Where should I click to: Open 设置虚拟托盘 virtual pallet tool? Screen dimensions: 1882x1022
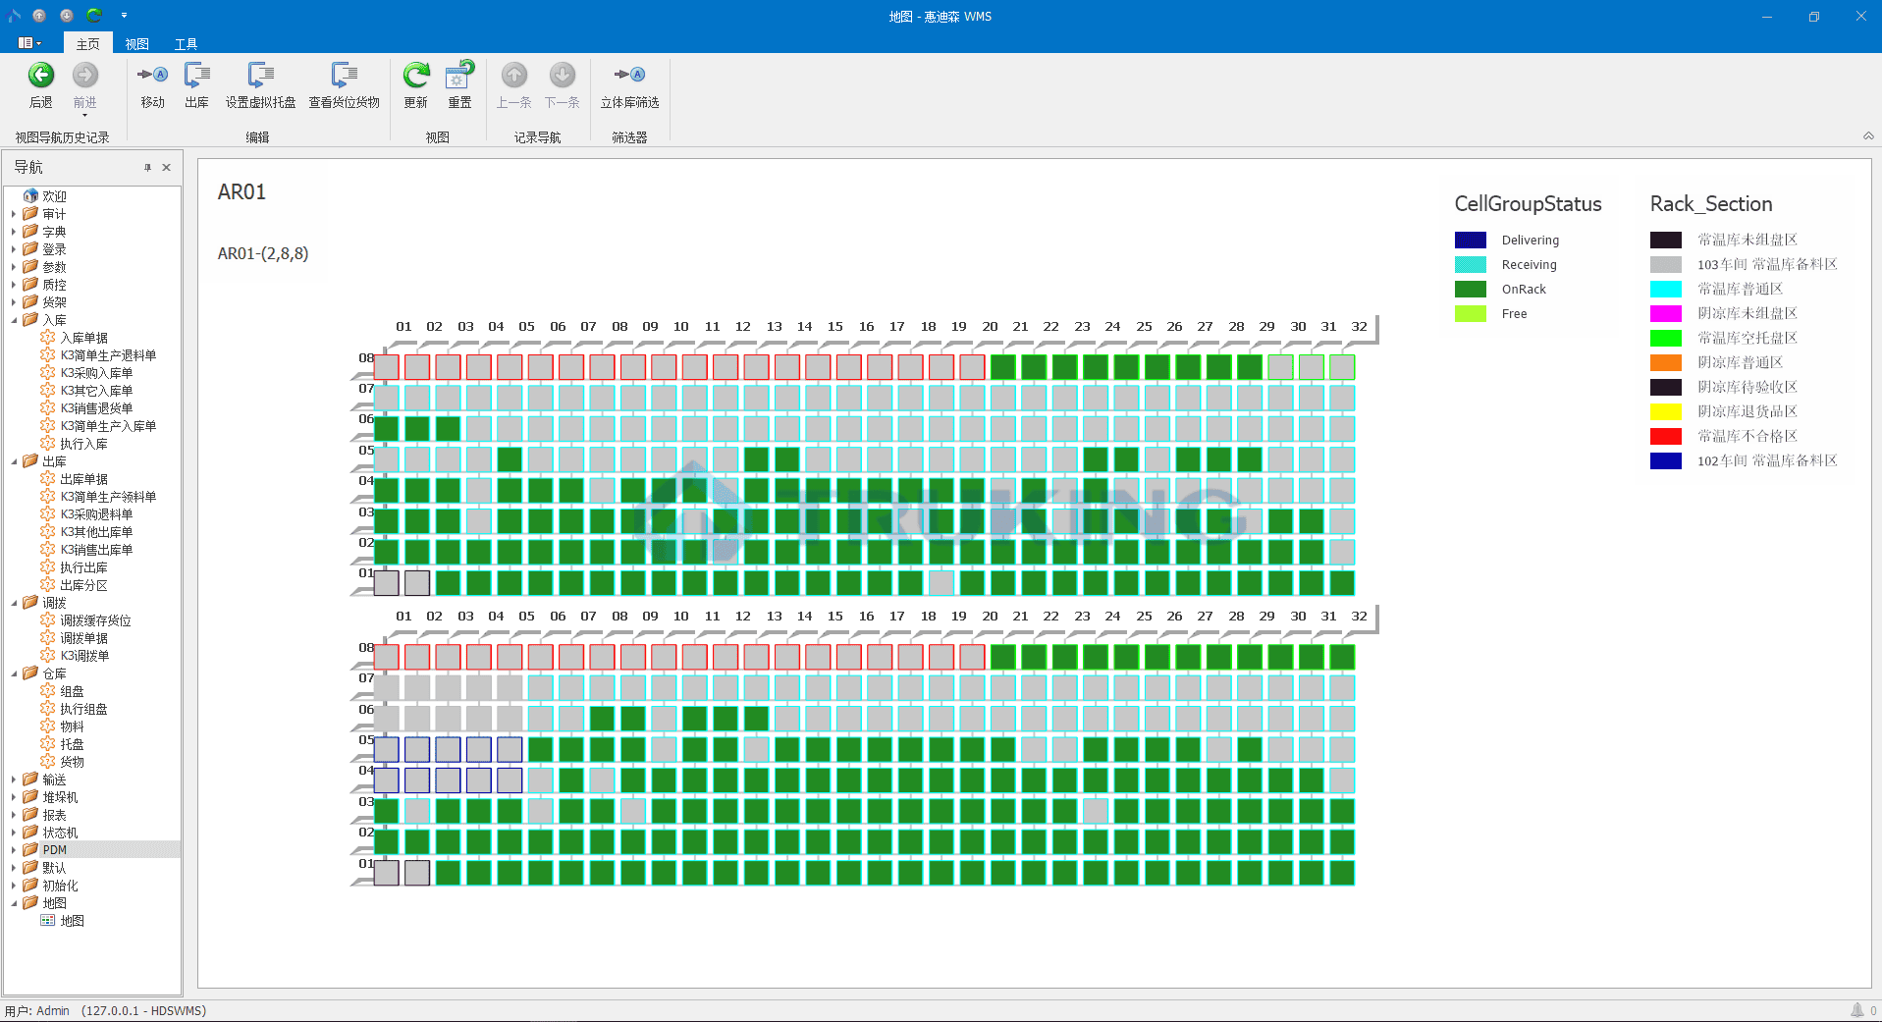pyautogui.click(x=260, y=76)
